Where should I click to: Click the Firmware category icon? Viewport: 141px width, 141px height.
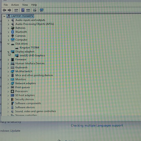13,60
